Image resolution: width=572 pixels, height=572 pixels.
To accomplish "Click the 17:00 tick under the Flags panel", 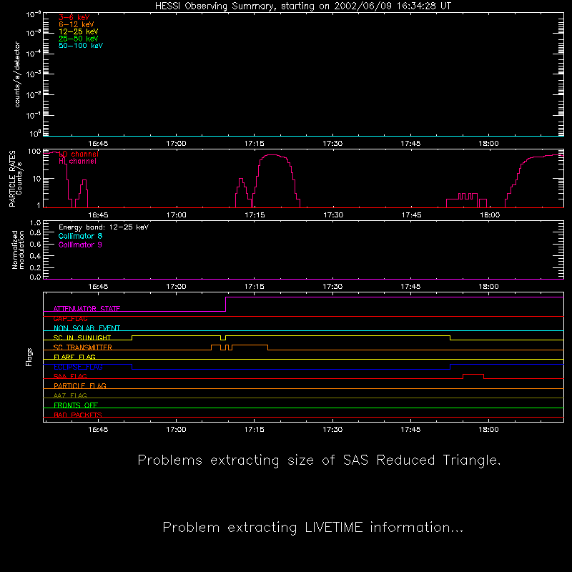I will click(x=176, y=430).
